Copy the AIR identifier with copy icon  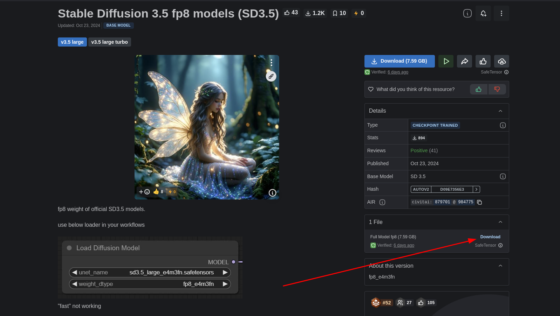(x=479, y=202)
